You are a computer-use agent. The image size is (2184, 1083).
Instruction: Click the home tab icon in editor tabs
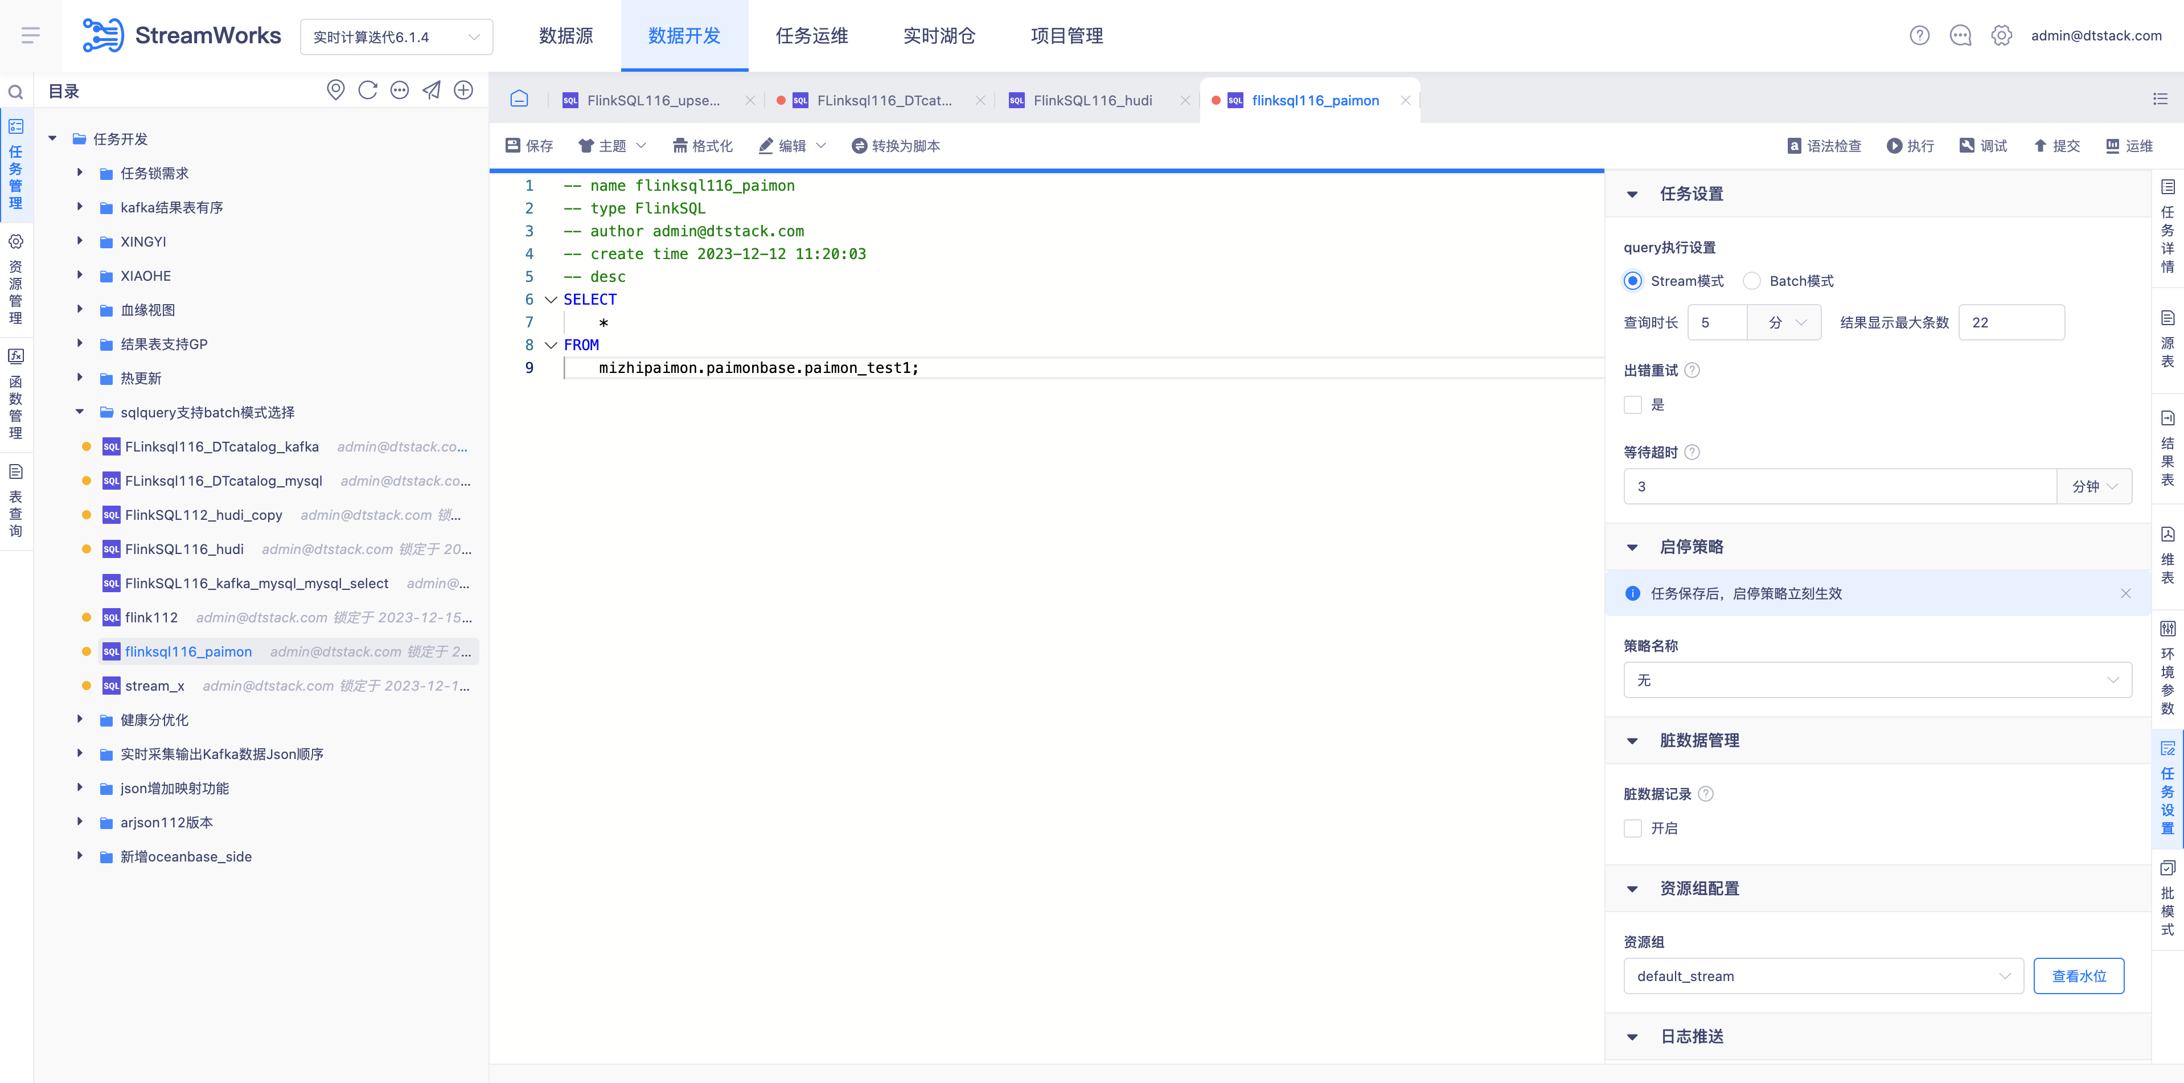(519, 99)
